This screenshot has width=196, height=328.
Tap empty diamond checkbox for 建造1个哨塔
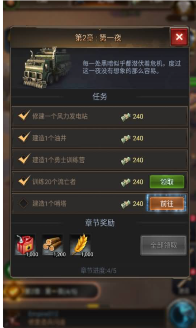click(24, 204)
